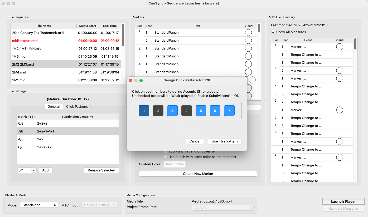Select the 6/8 metric row

pos(68,124)
